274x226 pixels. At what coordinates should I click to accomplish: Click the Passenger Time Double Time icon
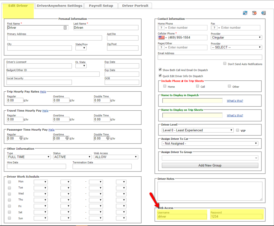(x=108, y=138)
